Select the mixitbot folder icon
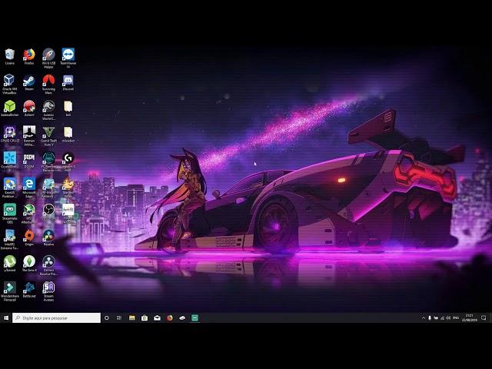 tap(68, 135)
